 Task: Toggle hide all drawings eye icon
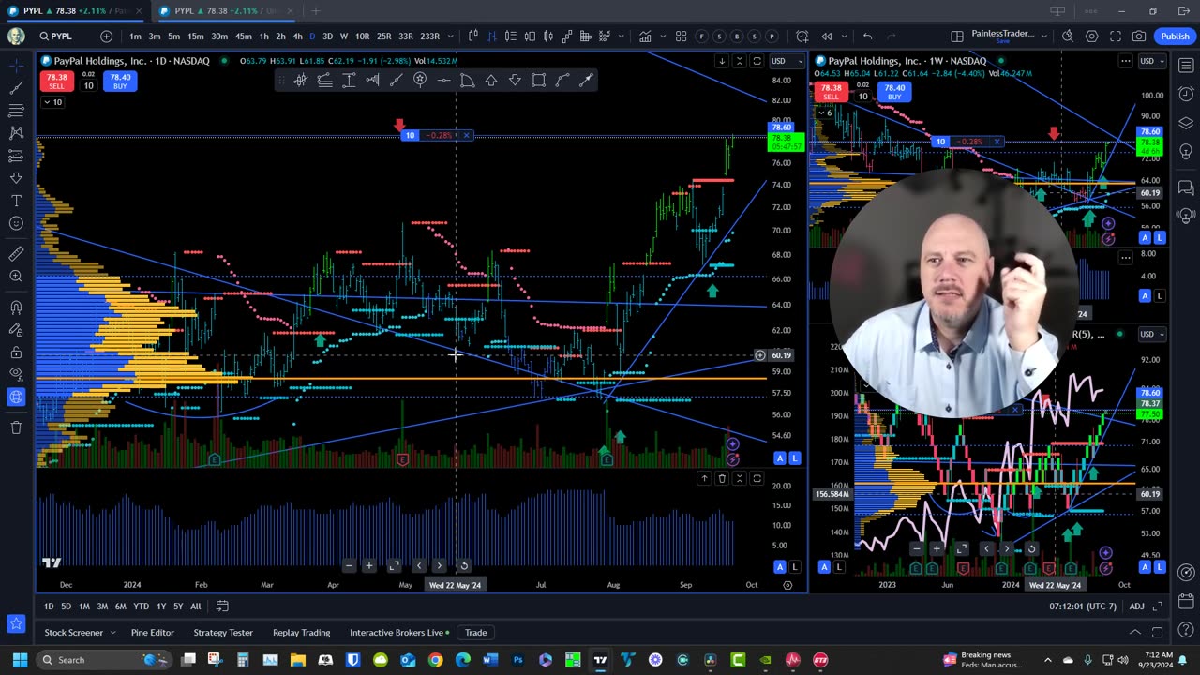coord(16,374)
